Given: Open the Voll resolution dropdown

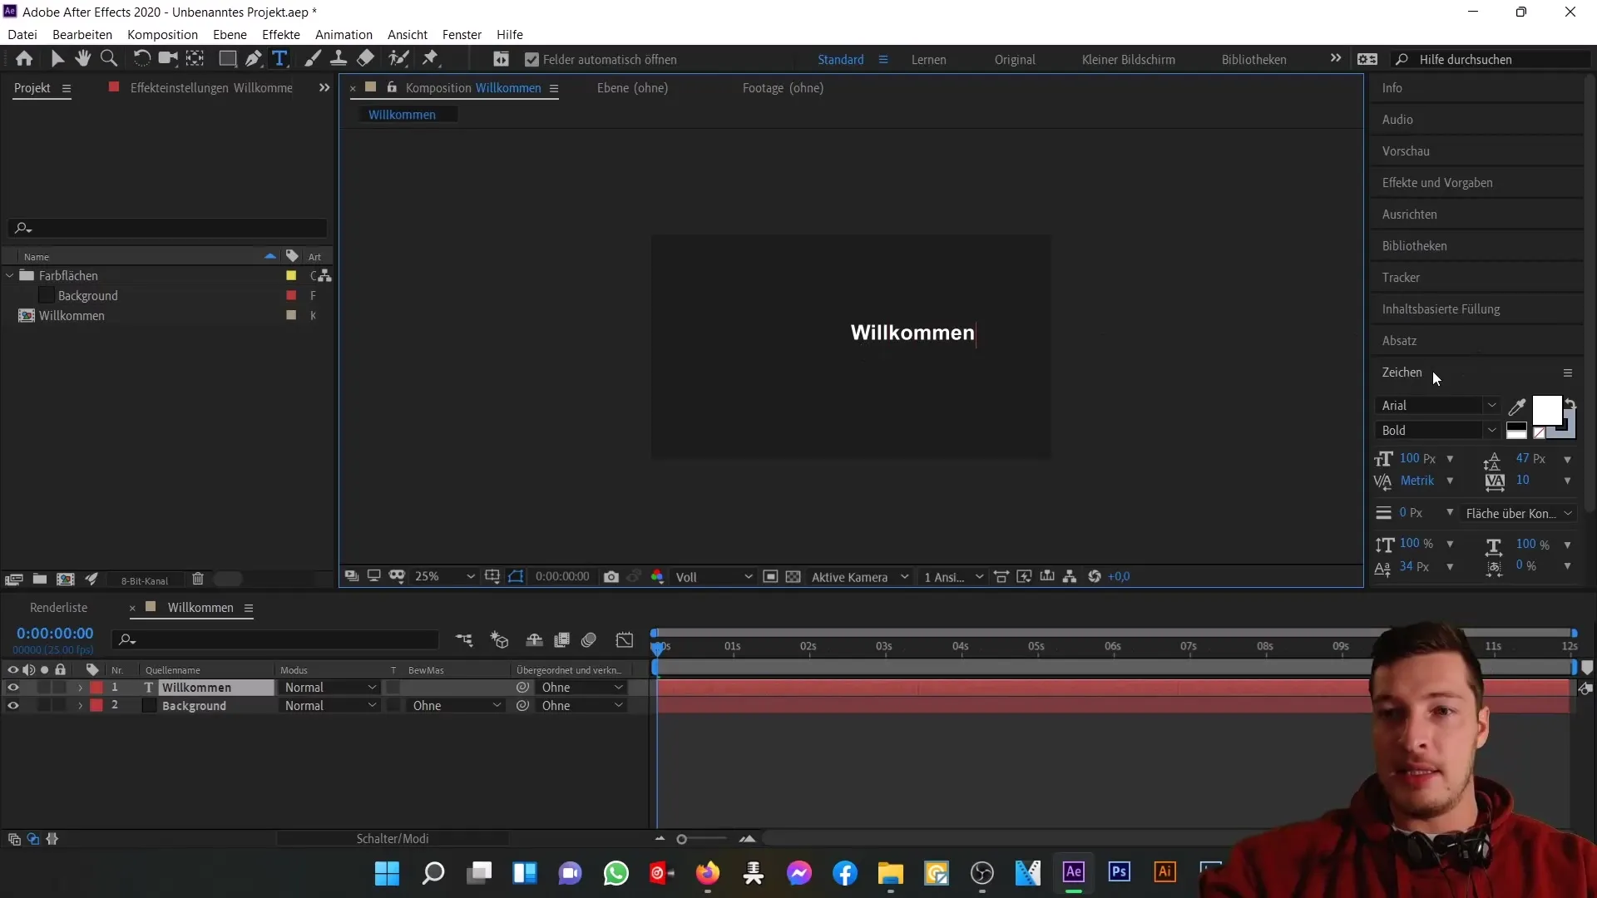Looking at the screenshot, I should click(x=714, y=577).
